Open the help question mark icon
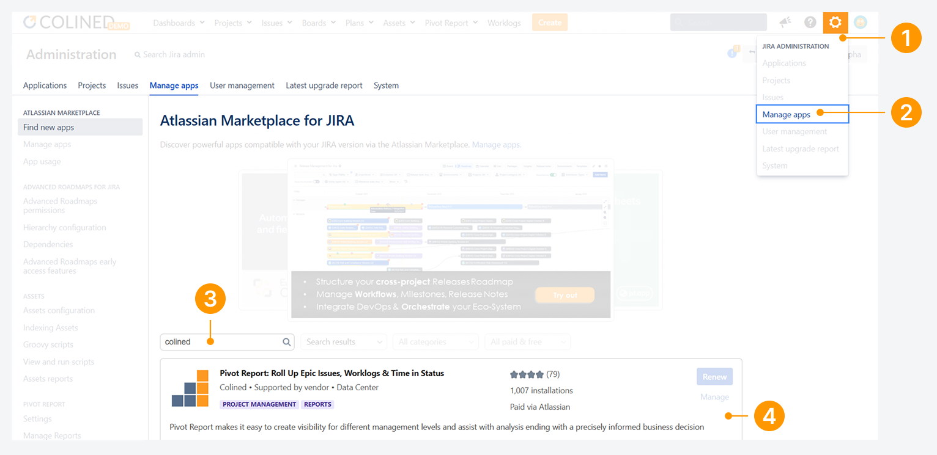937x455 pixels. pos(810,23)
